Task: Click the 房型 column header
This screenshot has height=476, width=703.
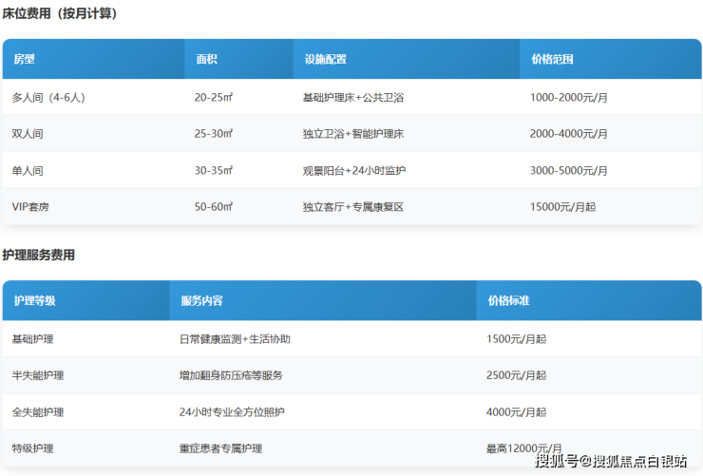Action: pos(25,59)
